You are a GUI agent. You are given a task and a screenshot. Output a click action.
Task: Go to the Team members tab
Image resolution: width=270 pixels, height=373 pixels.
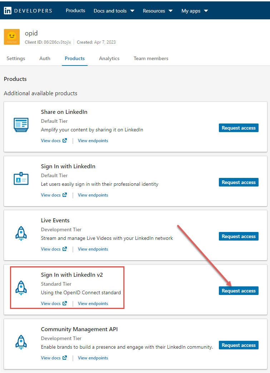click(x=151, y=58)
